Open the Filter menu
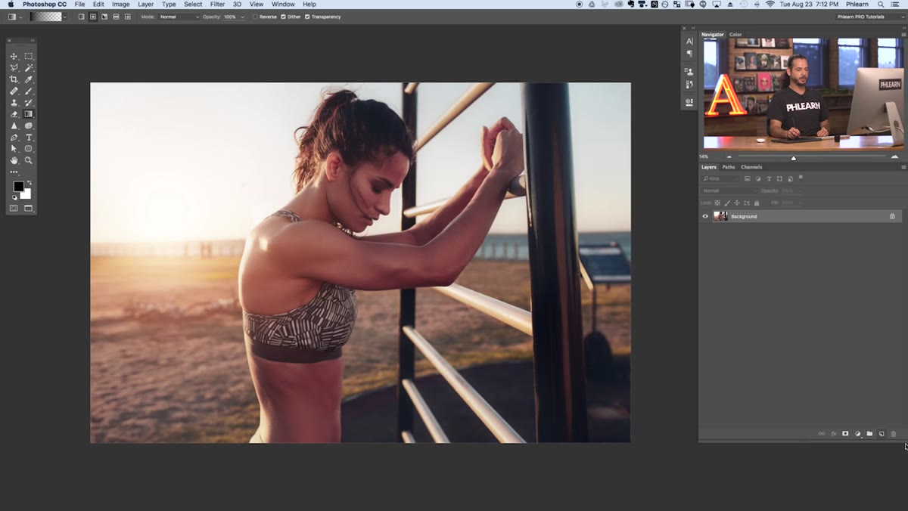Screen dimensions: 908x511 (218, 5)
